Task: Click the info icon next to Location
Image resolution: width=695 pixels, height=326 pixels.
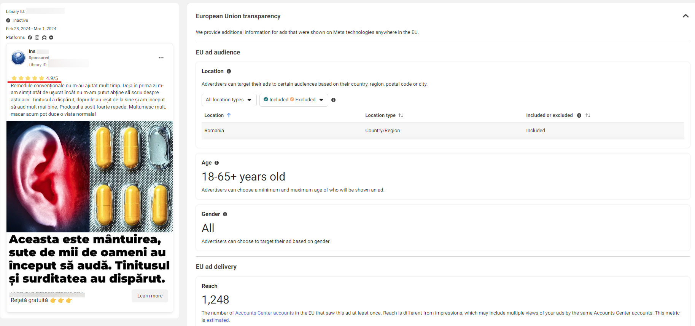Action: coord(229,71)
